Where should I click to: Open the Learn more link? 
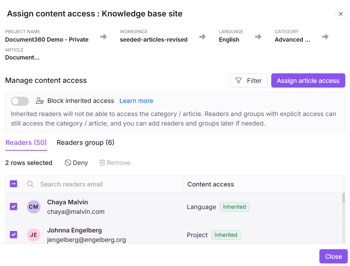point(136,101)
